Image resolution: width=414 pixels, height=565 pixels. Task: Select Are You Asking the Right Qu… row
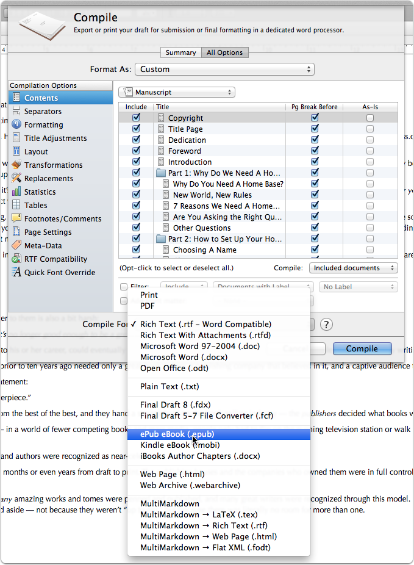[258, 217]
